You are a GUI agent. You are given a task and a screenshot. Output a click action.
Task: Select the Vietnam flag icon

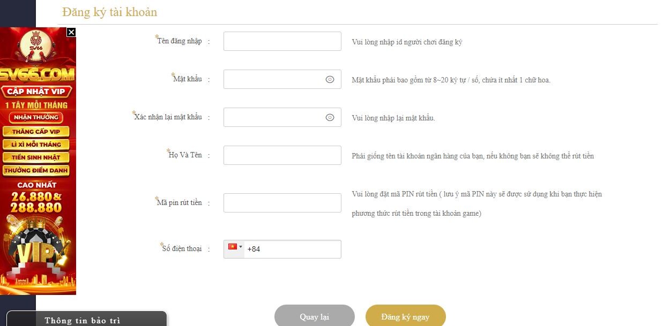coord(232,247)
